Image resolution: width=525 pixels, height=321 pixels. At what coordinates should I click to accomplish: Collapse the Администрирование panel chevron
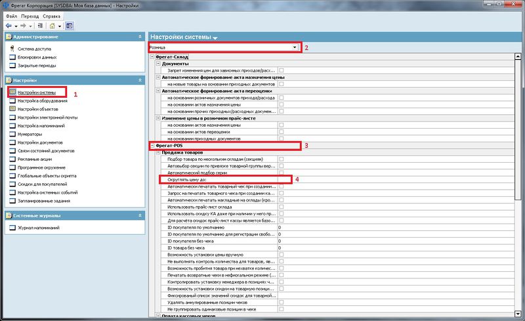[140, 37]
